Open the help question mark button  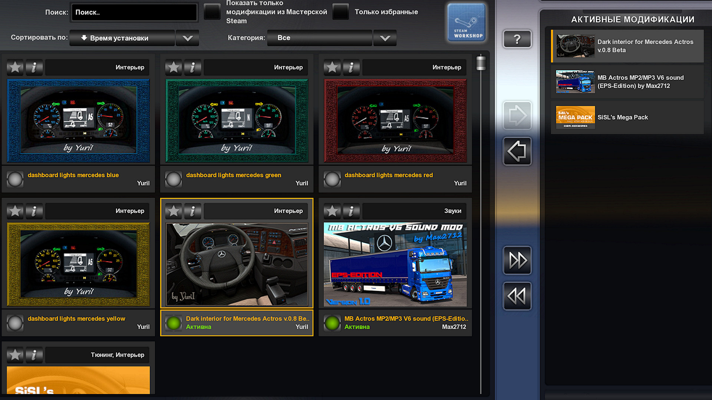point(517,39)
